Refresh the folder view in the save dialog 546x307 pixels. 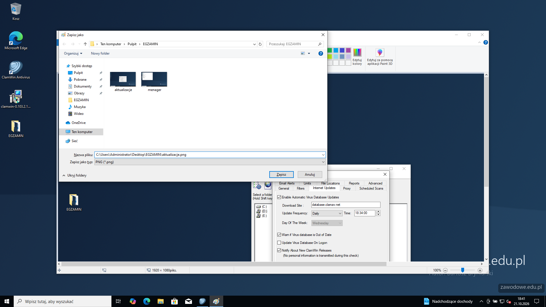tap(260, 44)
